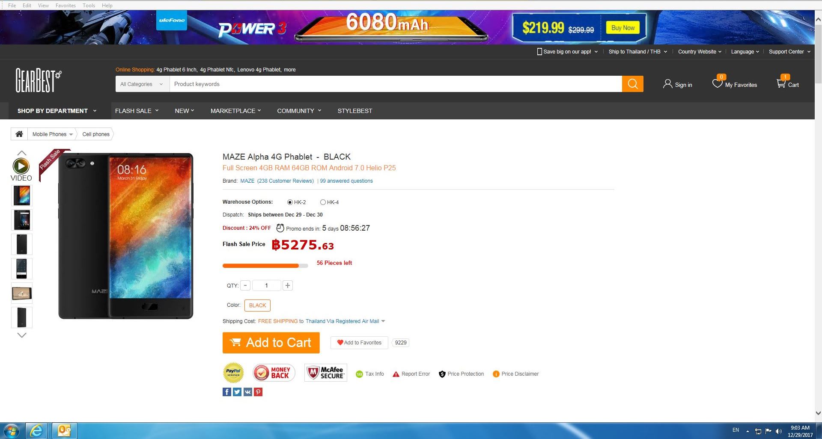The height and width of the screenshot is (439, 822).
Task: Select the gold tablet-style thumbnail
Action: [x=22, y=293]
